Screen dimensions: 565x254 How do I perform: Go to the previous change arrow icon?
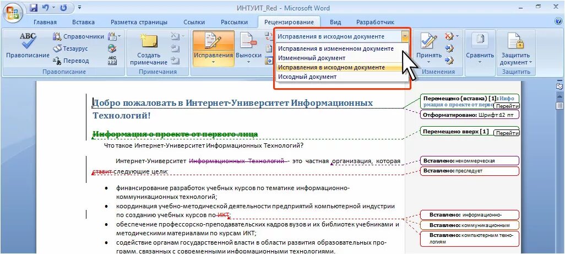point(449,48)
